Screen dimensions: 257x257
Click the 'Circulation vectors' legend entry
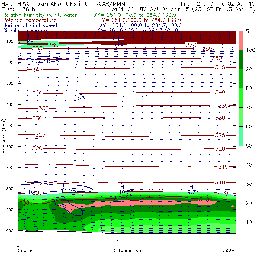[25, 31]
